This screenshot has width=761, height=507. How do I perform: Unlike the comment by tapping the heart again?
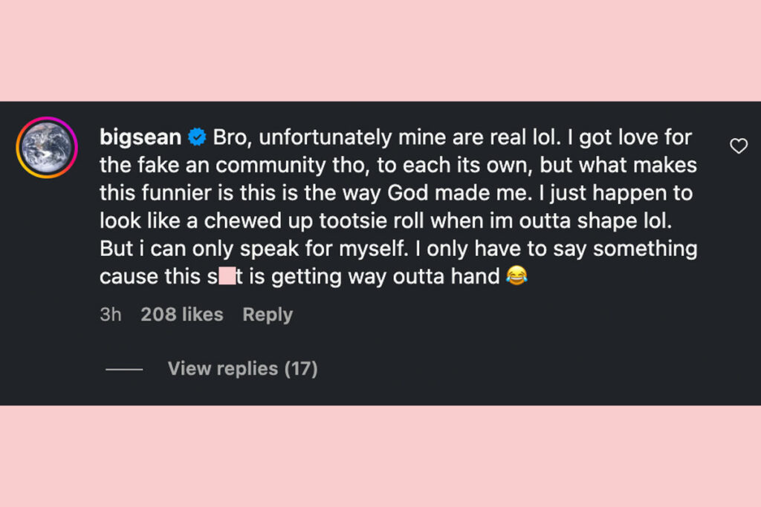pos(739,145)
